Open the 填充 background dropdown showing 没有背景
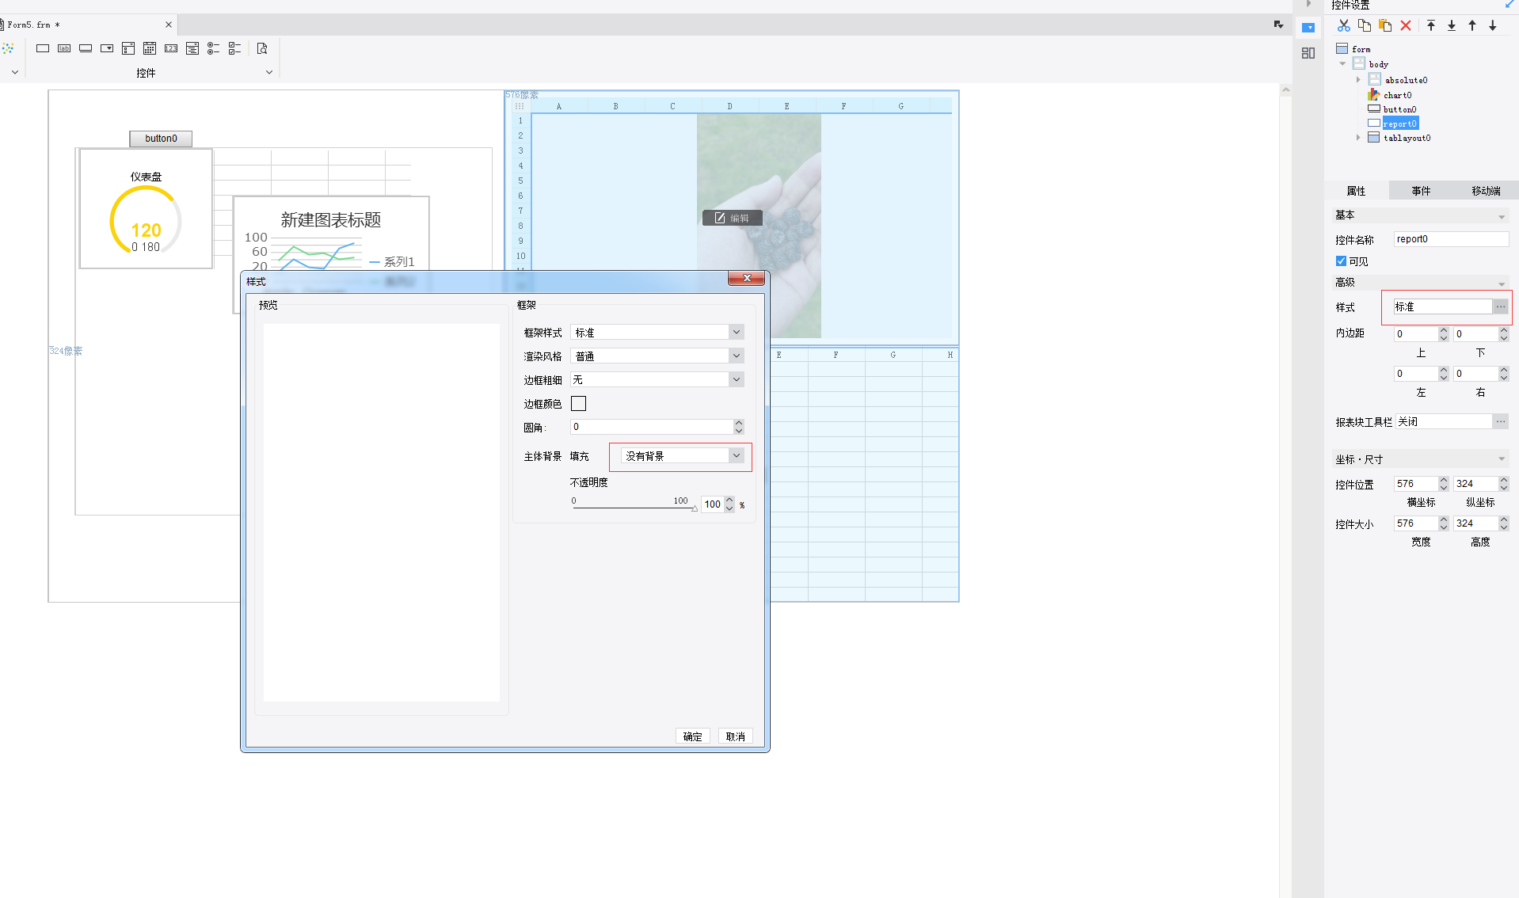Image resolution: width=1519 pixels, height=898 pixels. [681, 456]
